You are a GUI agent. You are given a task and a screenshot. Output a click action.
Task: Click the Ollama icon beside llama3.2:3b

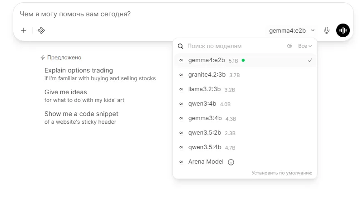tap(181, 89)
